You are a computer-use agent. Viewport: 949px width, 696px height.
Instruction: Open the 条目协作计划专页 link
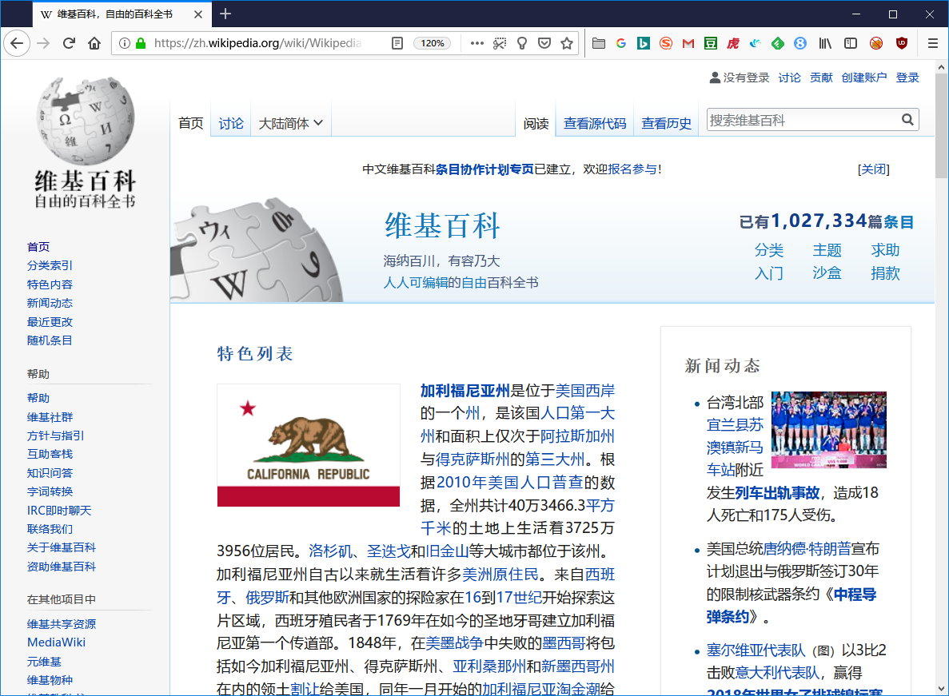pos(484,169)
